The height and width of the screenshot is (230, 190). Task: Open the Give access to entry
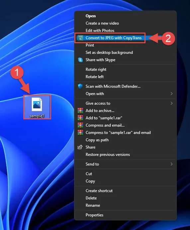pos(125,103)
